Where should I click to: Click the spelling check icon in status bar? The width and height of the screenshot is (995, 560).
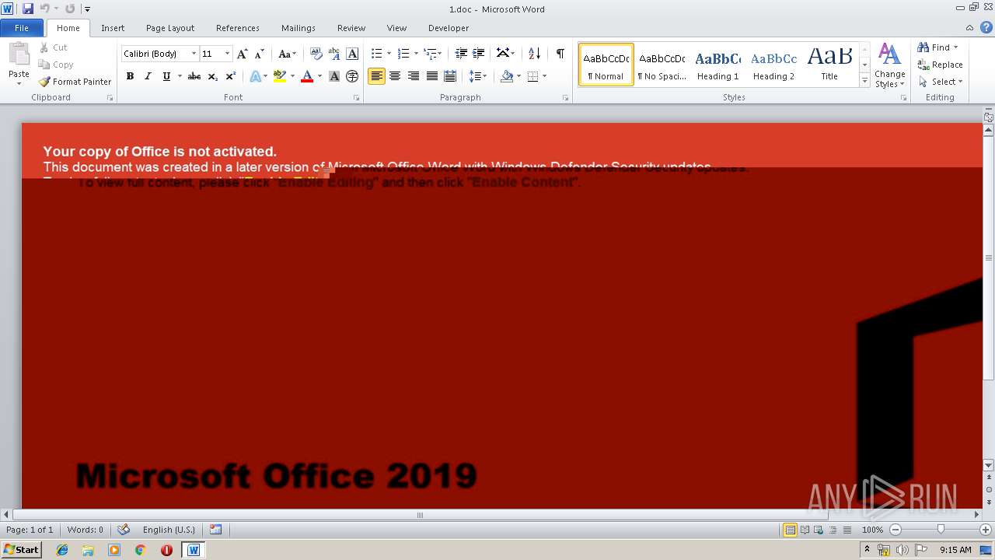(124, 530)
